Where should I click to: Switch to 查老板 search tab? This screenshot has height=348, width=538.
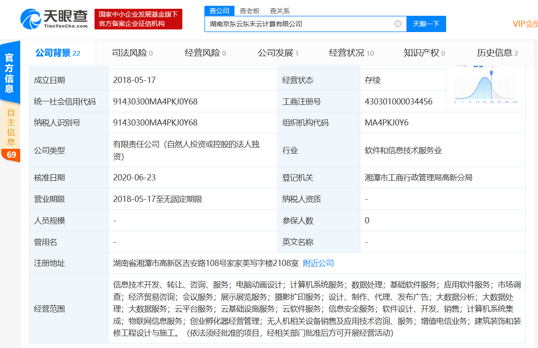pos(250,11)
